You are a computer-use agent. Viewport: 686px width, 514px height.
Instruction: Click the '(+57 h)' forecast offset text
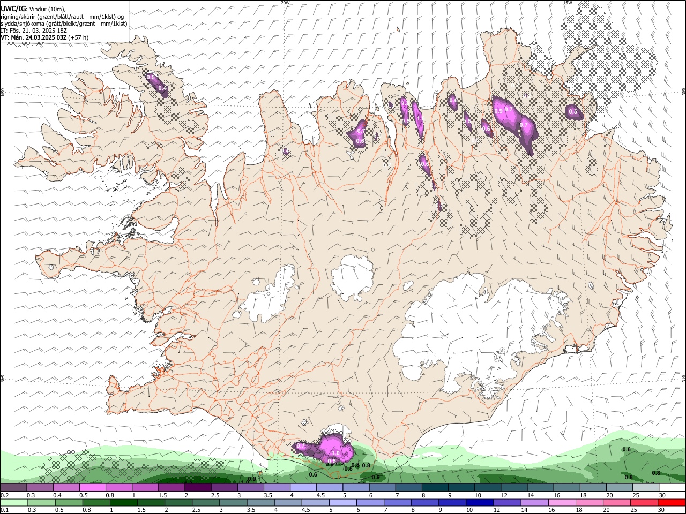[x=78, y=37]
